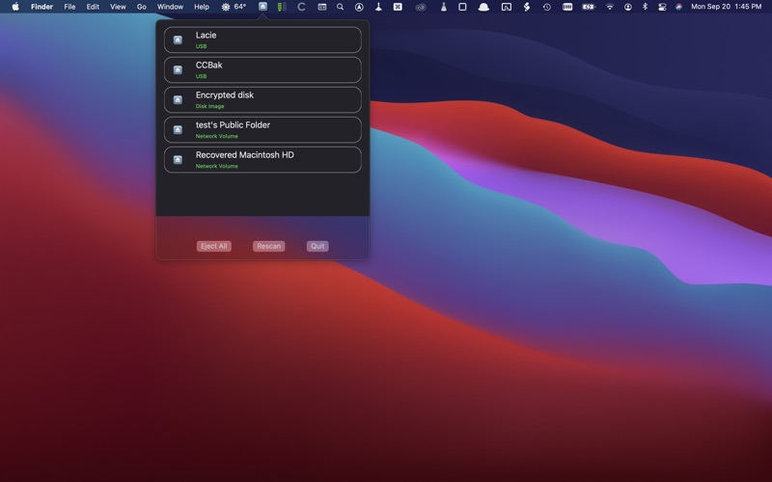772x482 pixels.
Task: Click the eject app menu bar icon
Action: pyautogui.click(x=262, y=7)
